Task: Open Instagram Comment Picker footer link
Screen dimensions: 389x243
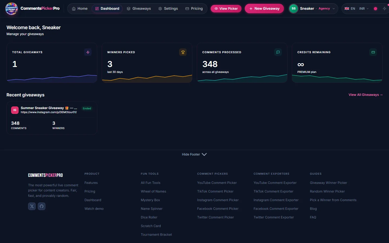Action: coord(218,200)
